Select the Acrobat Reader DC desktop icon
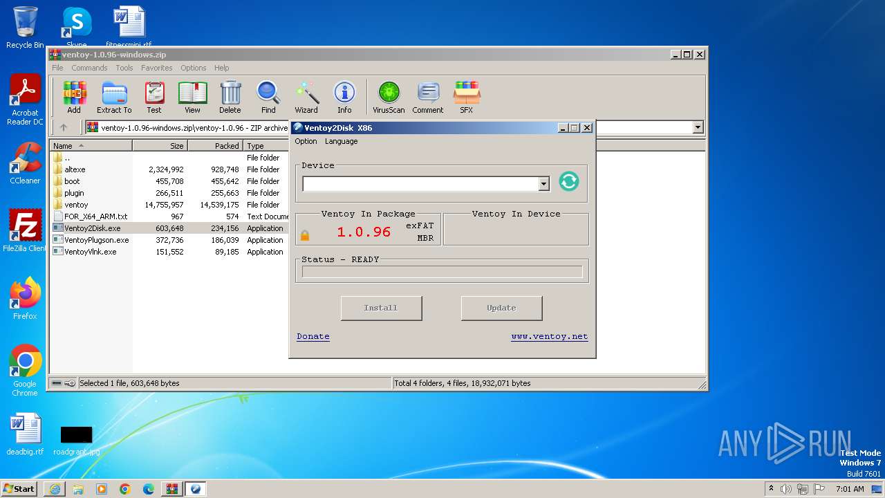This screenshot has width=885, height=498. pos(25,100)
